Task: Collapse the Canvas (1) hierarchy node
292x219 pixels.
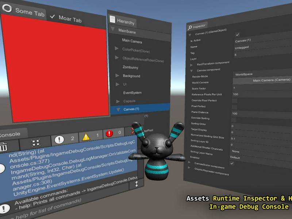Action: pos(118,110)
